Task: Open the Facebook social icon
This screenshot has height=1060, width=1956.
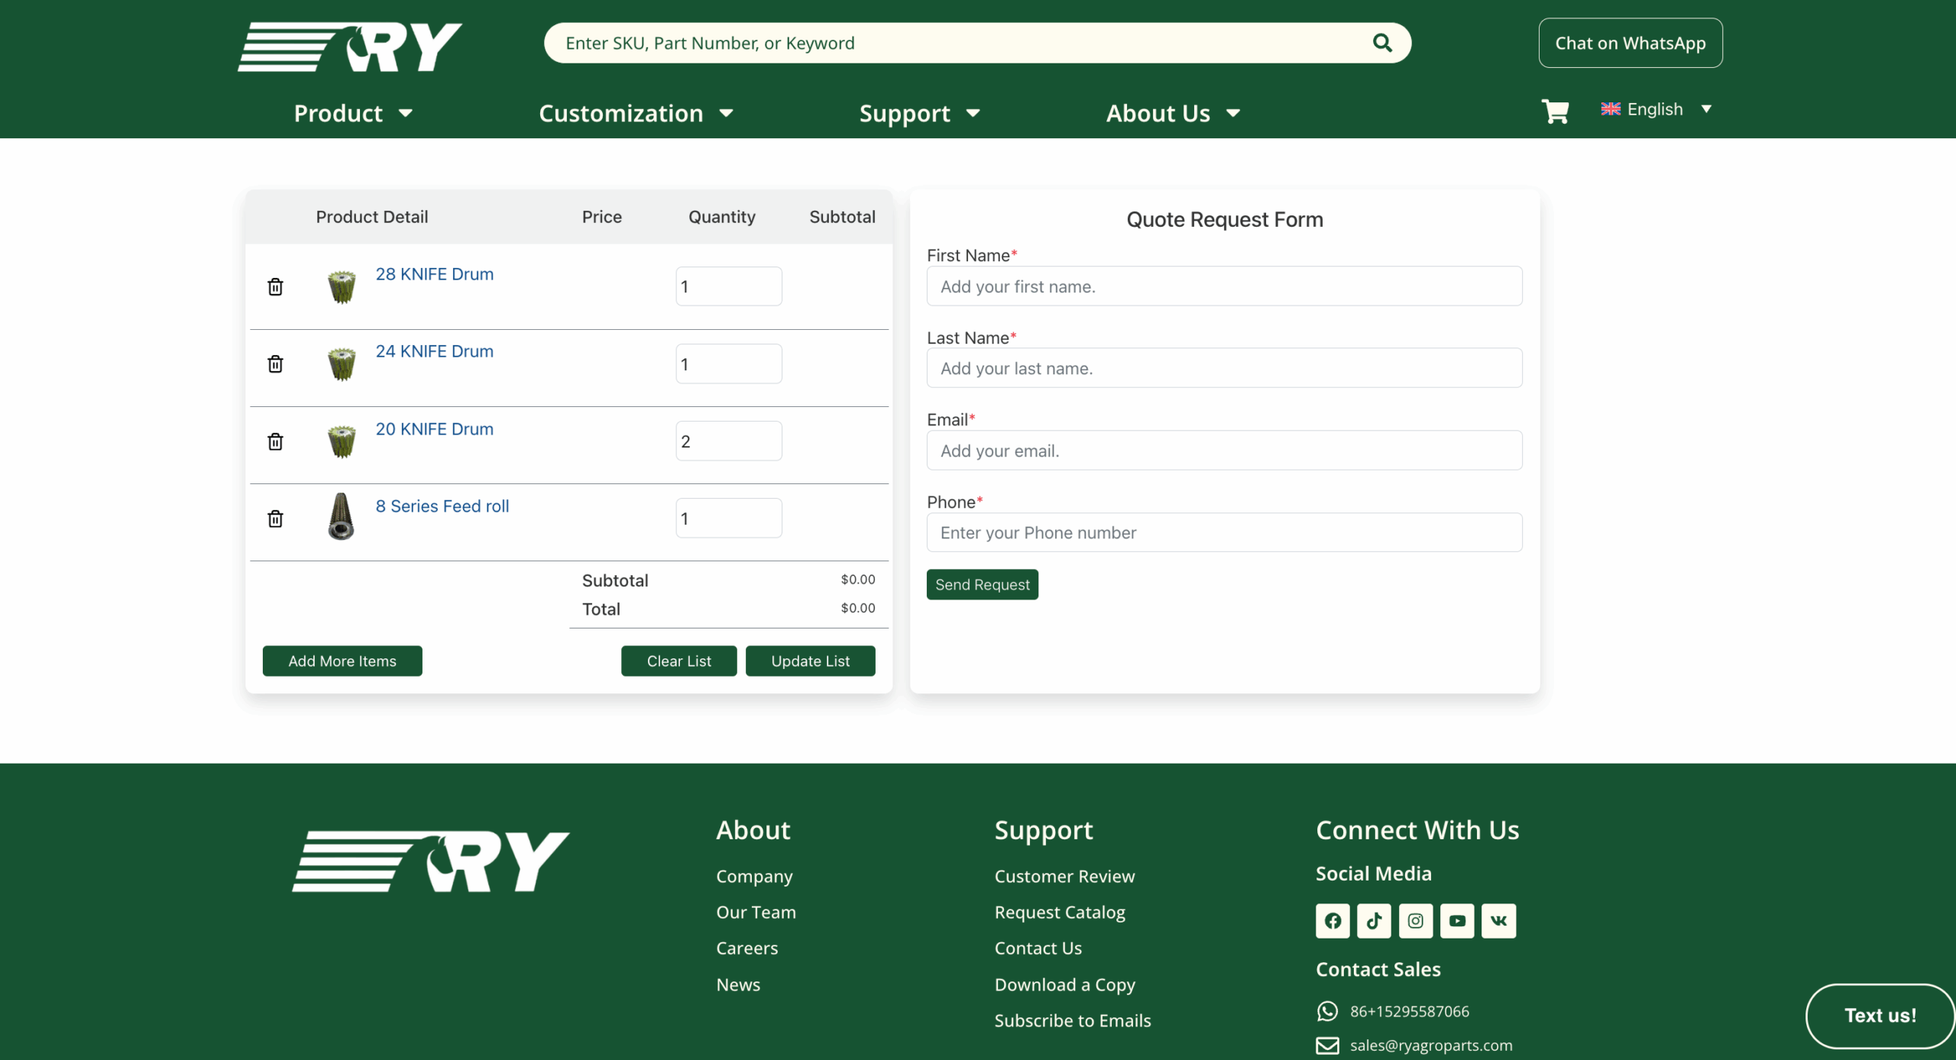Action: tap(1333, 920)
